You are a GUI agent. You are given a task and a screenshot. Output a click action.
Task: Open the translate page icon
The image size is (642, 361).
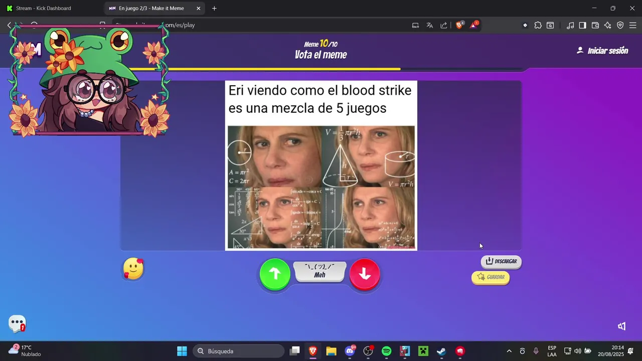pyautogui.click(x=429, y=25)
